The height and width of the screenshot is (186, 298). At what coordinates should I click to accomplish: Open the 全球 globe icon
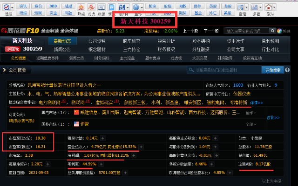click(136, 7)
